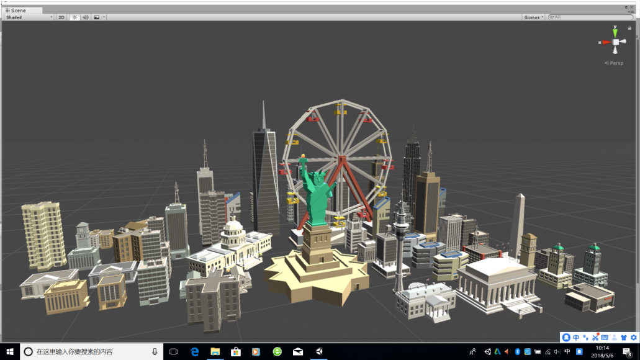Click the IME bar shirt skin icon
Screen dimensions: 640x360
click(x=624, y=337)
